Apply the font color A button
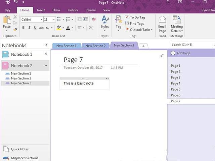 tap(68, 28)
